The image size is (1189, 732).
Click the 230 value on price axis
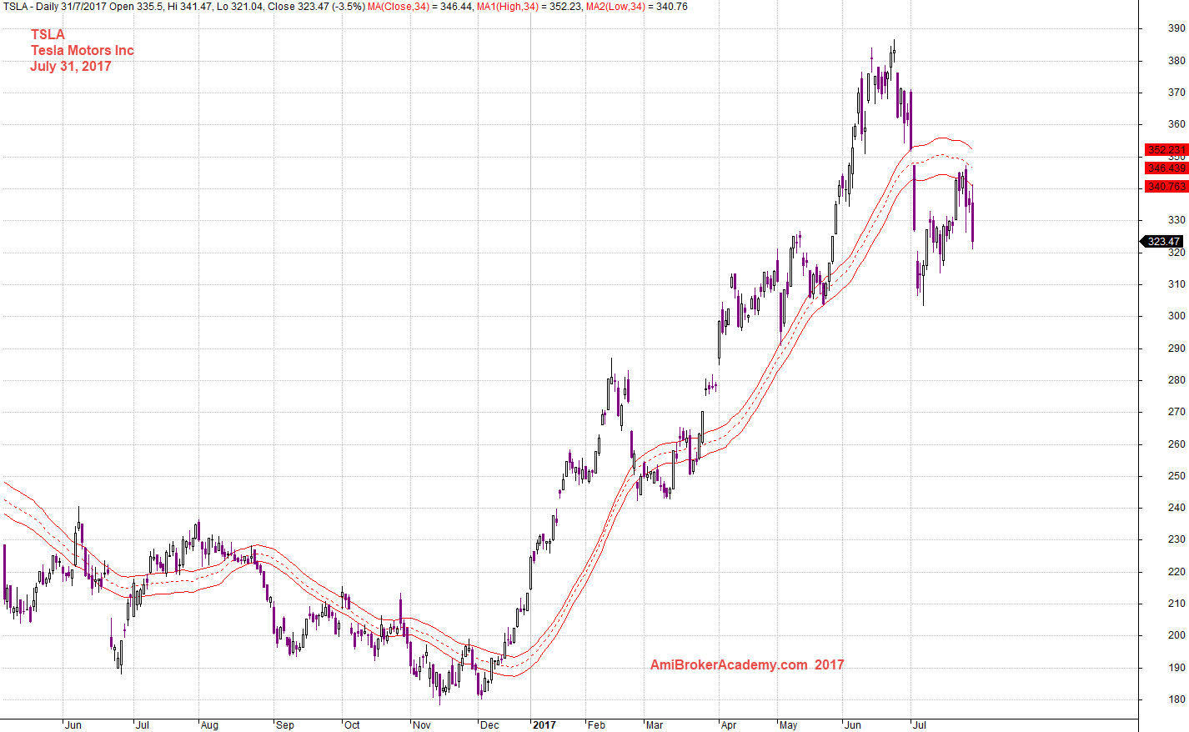(x=1176, y=539)
